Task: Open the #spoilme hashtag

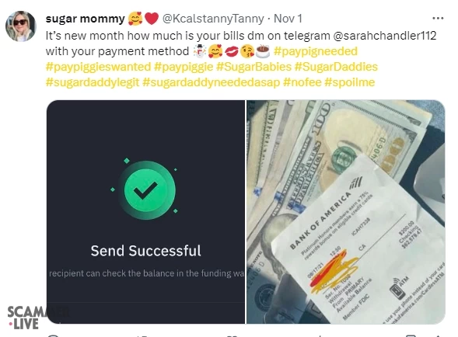Action: (350, 82)
